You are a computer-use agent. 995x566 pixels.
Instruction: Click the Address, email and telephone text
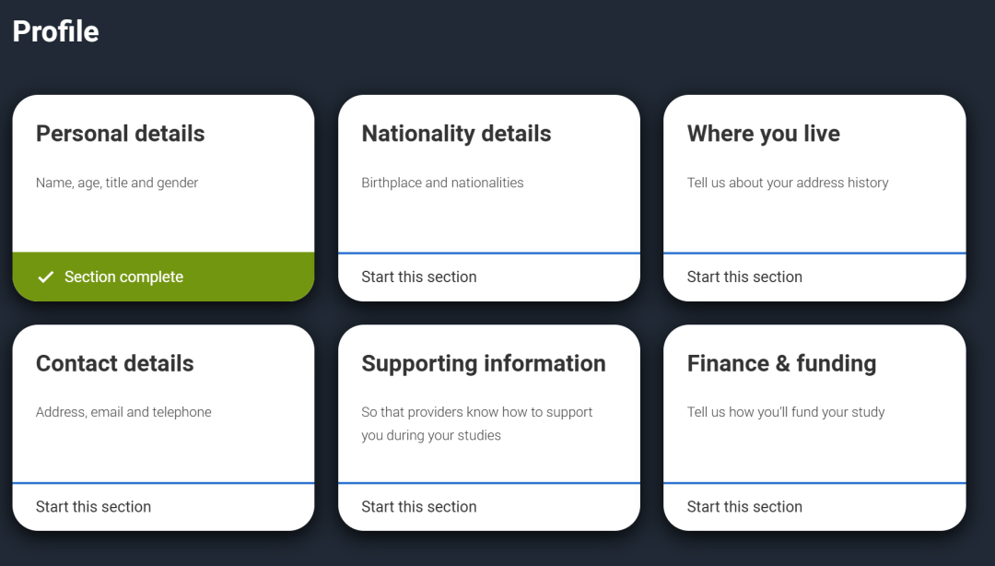(x=123, y=412)
